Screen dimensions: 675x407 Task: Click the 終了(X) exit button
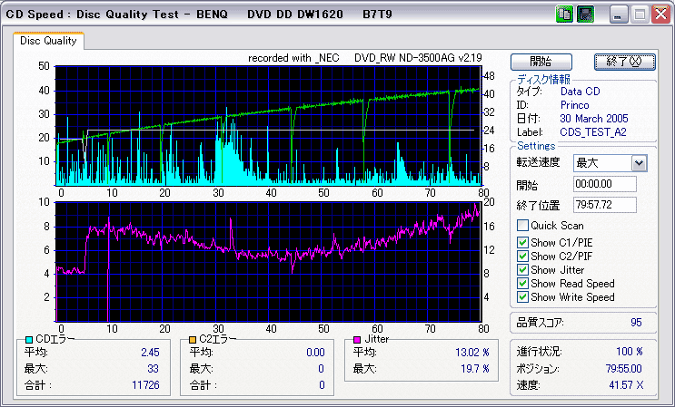pyautogui.click(x=625, y=62)
